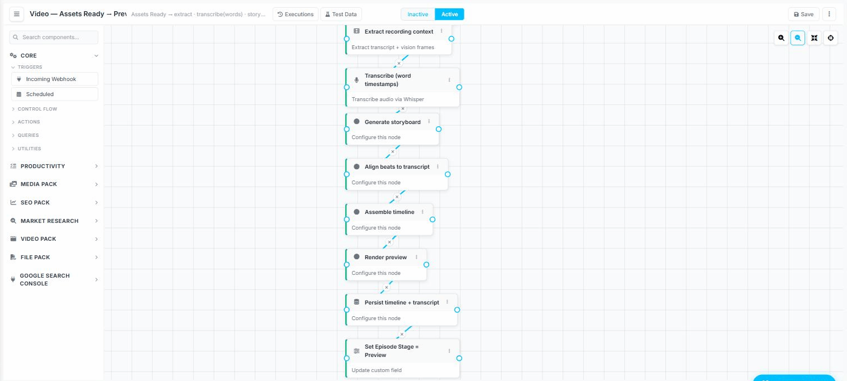Open options menu of Persist timeline node

[x=447, y=302]
